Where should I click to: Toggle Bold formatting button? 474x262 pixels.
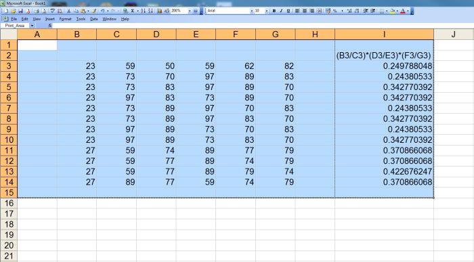pos(274,11)
